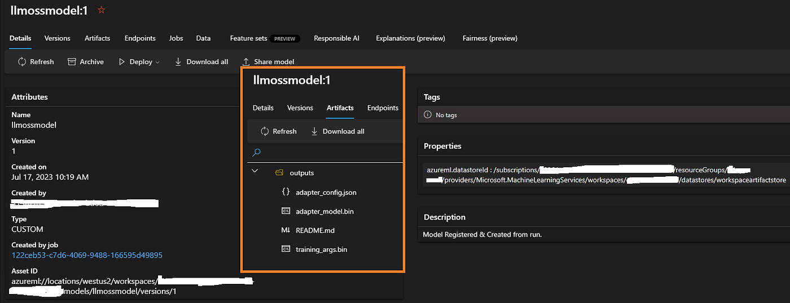Click the PREVIEW badge on Feature sets
790x303 pixels.
[x=285, y=39]
